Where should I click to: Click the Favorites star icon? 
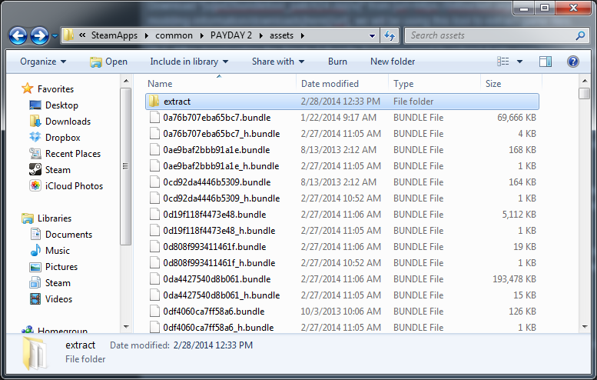(x=28, y=88)
